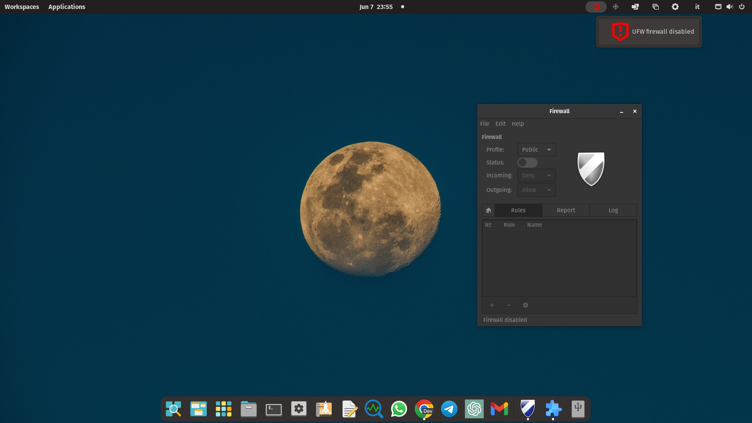
Task: Switch to the Log tab
Action: click(613, 210)
